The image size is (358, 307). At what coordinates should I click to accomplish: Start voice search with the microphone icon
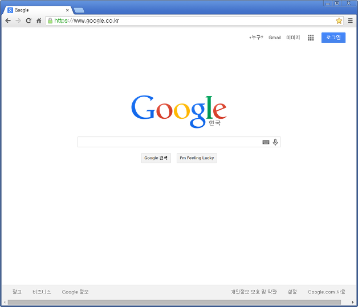275,142
